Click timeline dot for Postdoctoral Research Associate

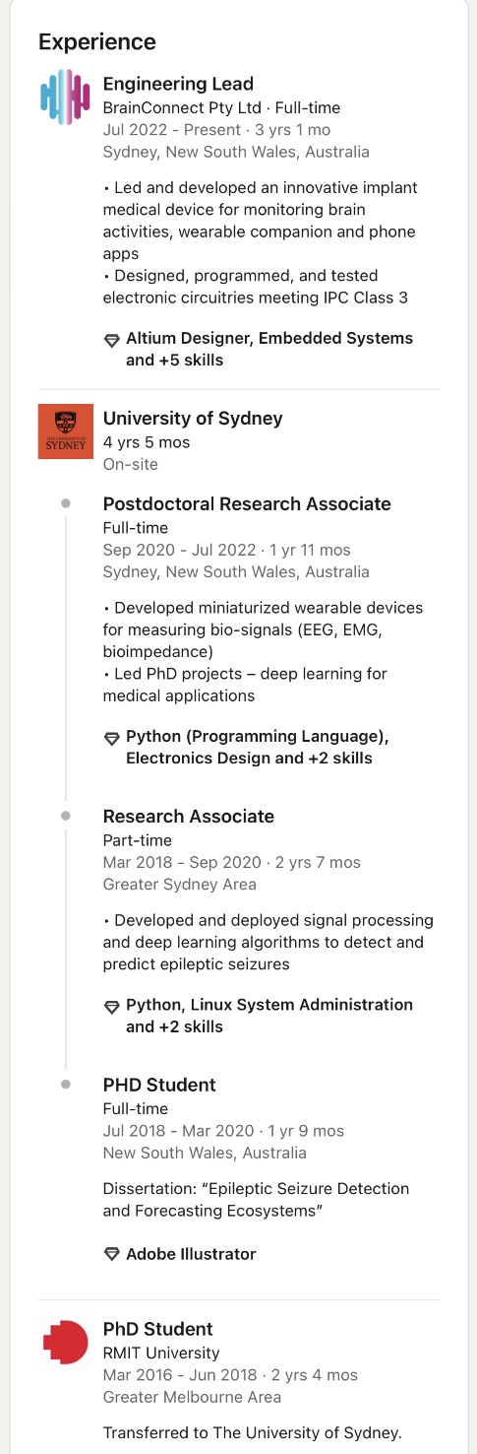coord(66,503)
